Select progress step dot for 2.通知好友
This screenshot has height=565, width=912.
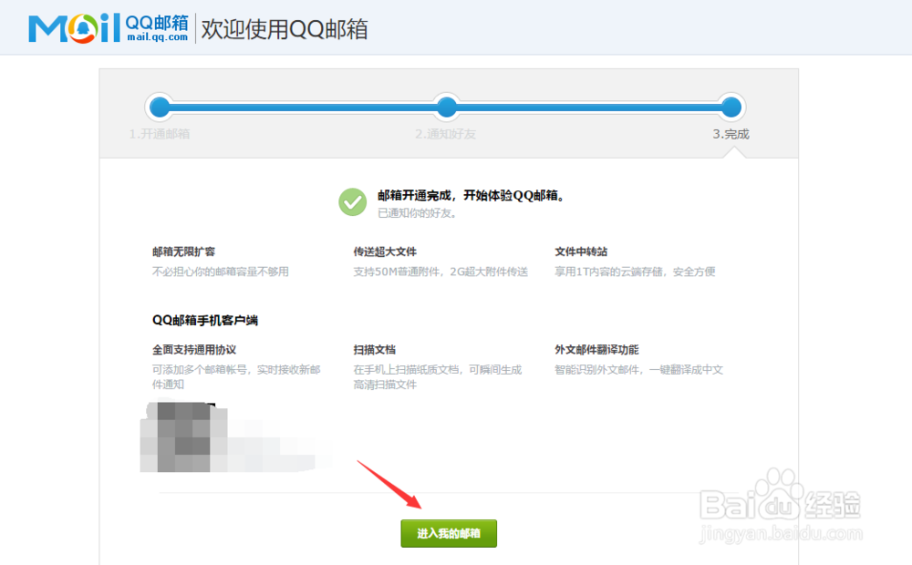(446, 107)
